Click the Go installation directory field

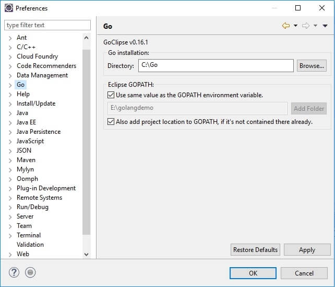click(x=216, y=65)
